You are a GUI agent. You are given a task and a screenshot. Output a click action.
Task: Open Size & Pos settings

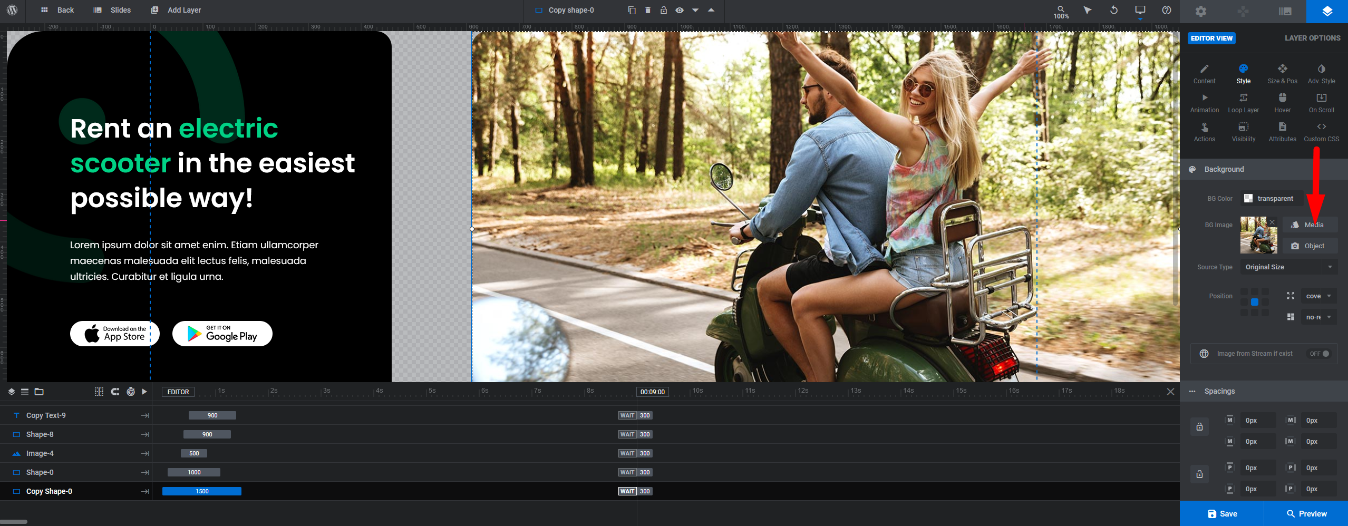click(x=1282, y=74)
